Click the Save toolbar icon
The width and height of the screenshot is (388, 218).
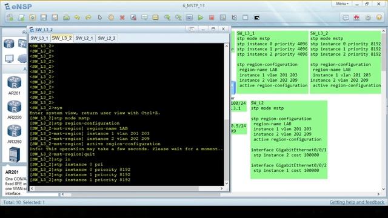coord(44,18)
